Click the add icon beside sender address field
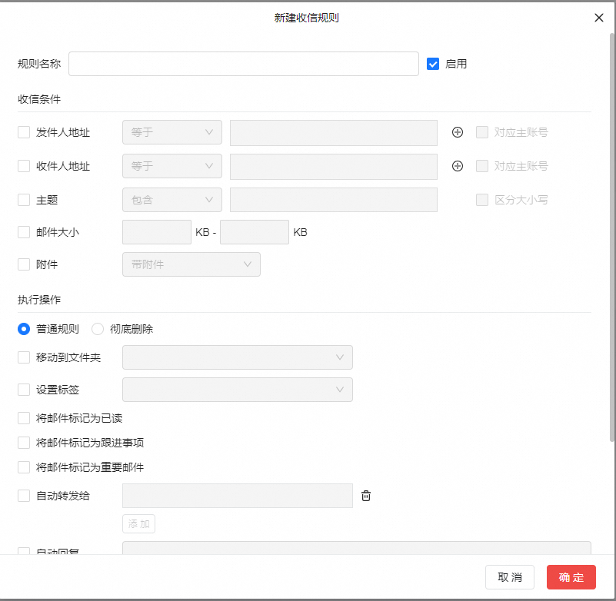Image resolution: width=616 pixels, height=601 pixels. pyautogui.click(x=458, y=132)
